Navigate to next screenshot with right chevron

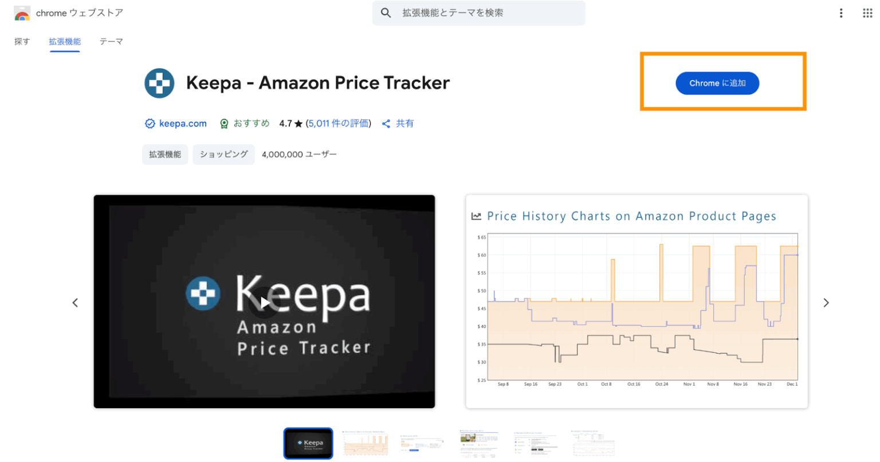coord(826,302)
